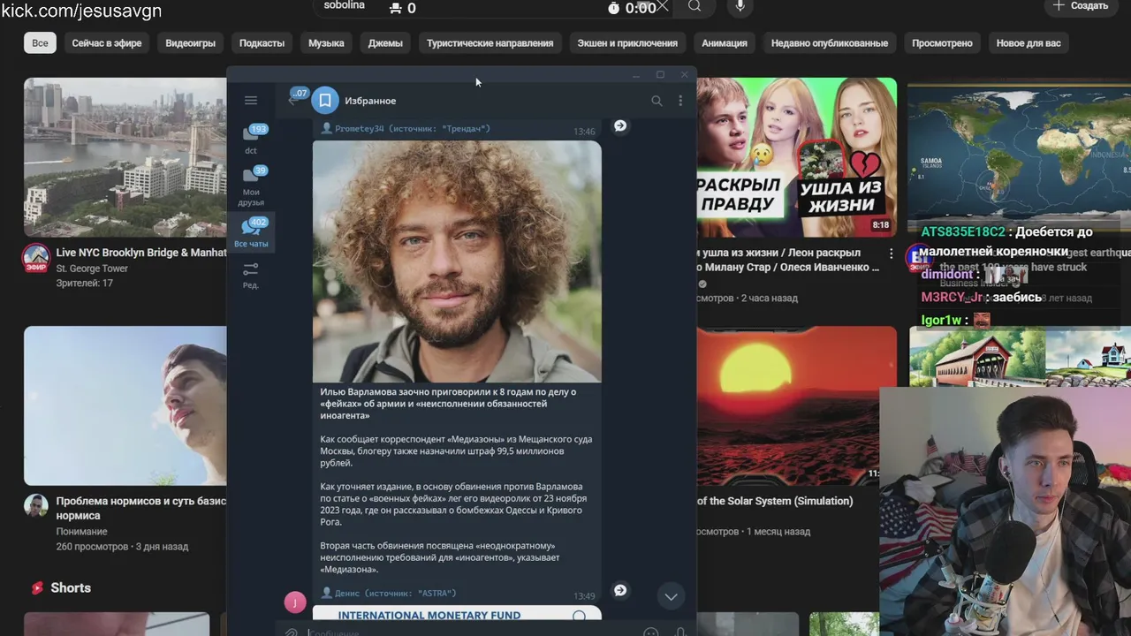This screenshot has width=1131, height=636.
Task: Open the three-dot chat options menu
Action: pyautogui.click(x=680, y=101)
